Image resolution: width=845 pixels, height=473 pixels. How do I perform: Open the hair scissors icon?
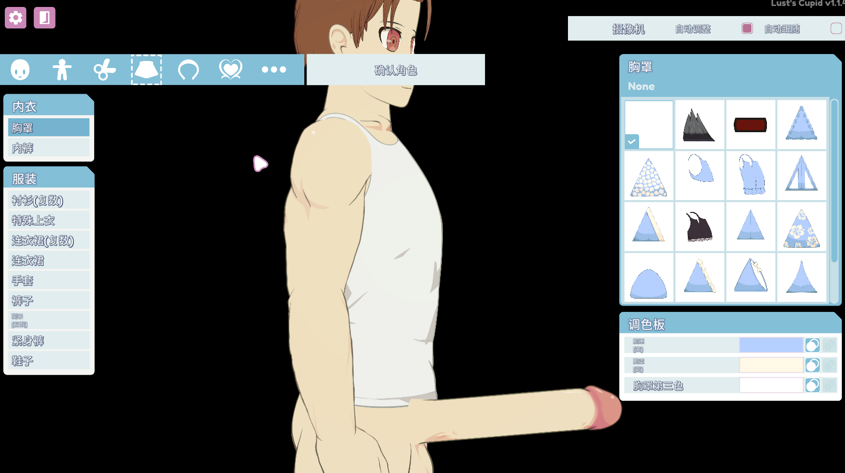point(104,70)
